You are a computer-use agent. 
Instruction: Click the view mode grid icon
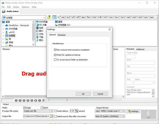(x=54, y=17)
